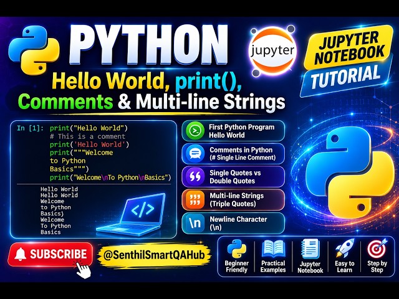Click the 'to Python' code line

[x=68, y=161]
